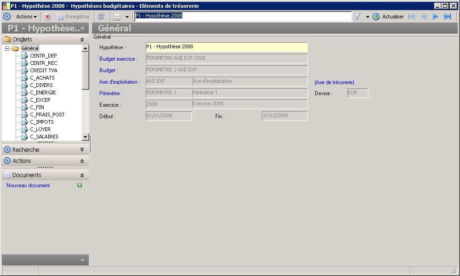460x276 pixels.
Task: Collapse the Actions section in sidebar
Action: tap(82, 161)
